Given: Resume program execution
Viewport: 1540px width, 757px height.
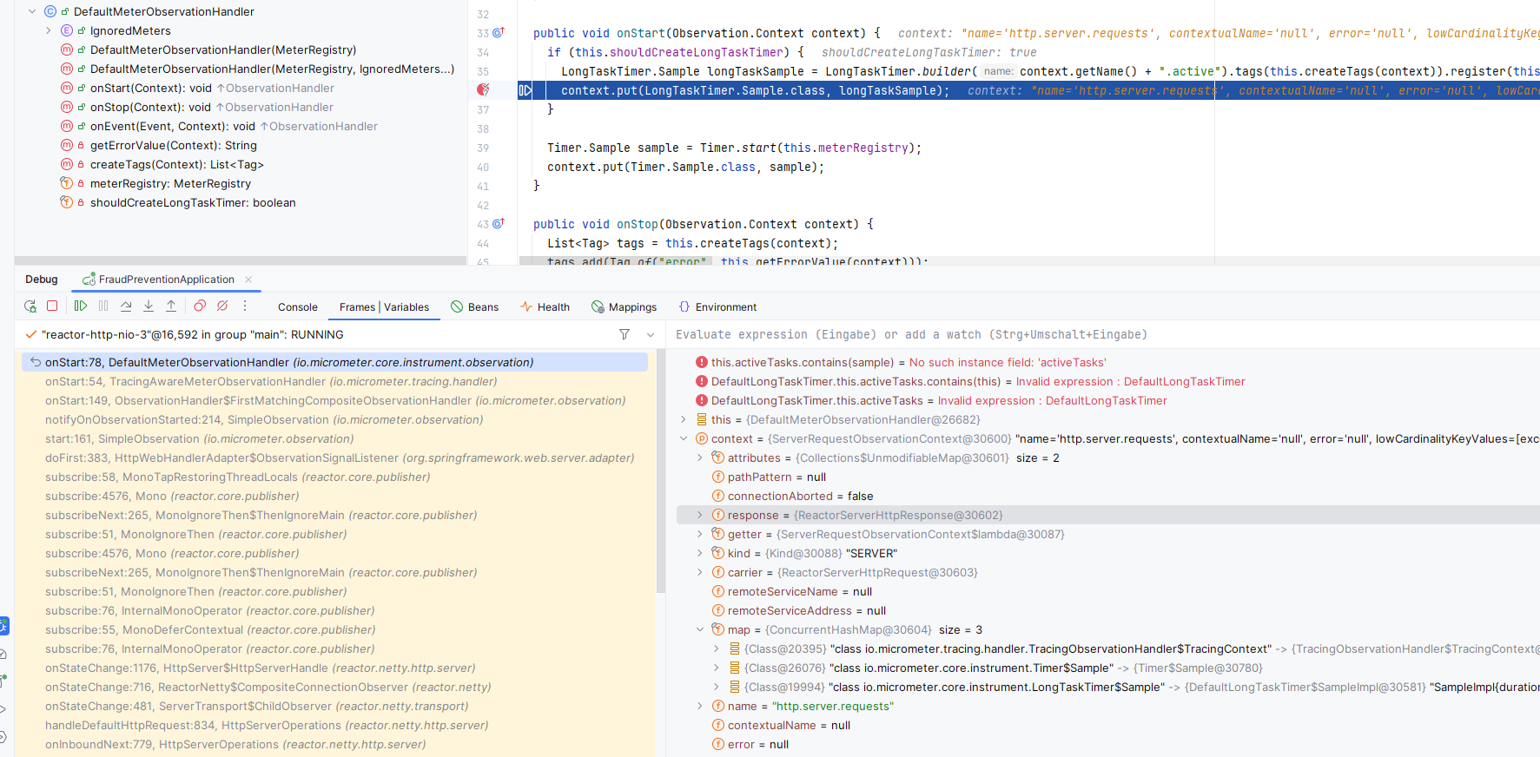Looking at the screenshot, I should 81,306.
